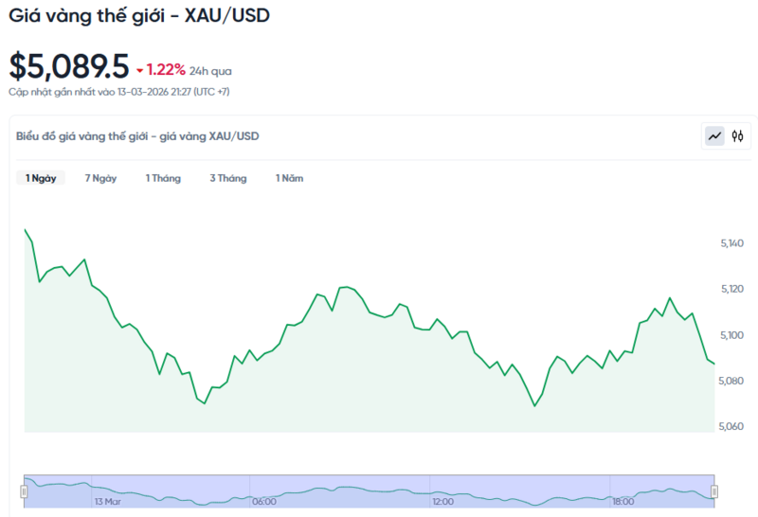The height and width of the screenshot is (517, 758).
Task: Switch to the line chart view
Action: point(714,136)
